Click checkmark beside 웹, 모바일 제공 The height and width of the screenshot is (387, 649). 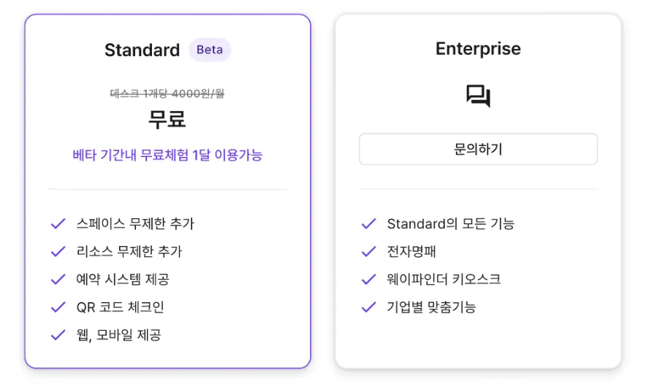point(58,335)
